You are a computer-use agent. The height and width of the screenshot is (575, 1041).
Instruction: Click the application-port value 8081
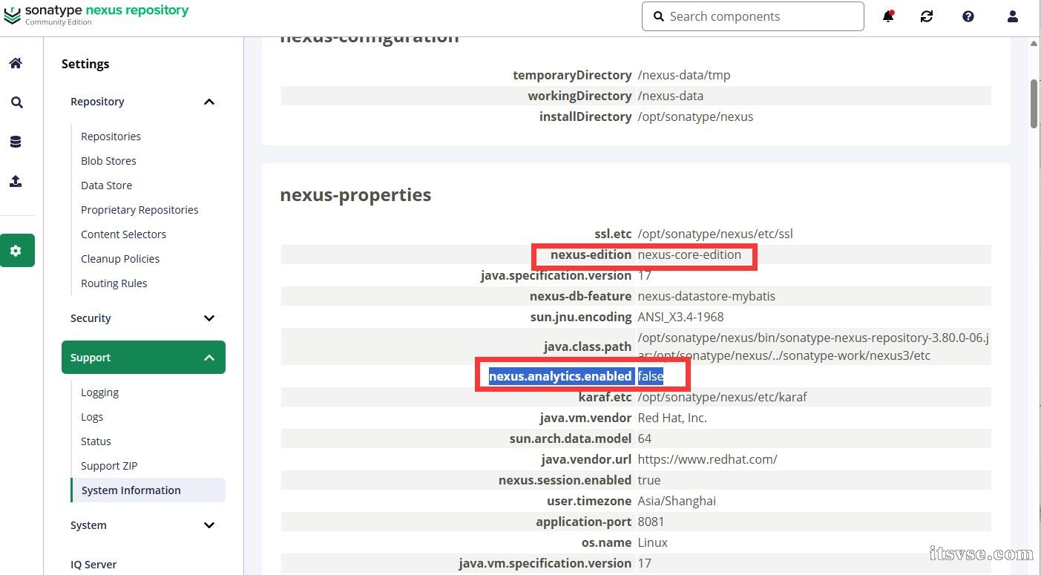(651, 522)
